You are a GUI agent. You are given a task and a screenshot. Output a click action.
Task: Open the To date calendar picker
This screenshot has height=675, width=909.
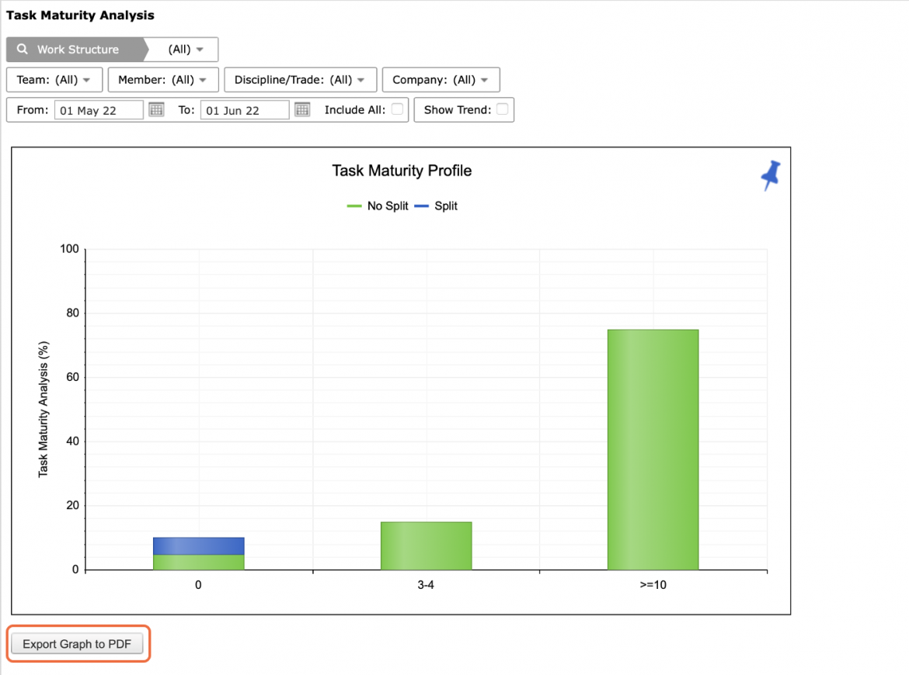(x=302, y=109)
